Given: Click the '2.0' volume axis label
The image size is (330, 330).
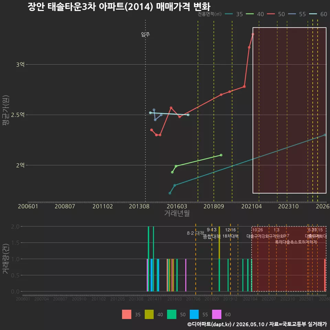Looking at the screenshot, I should [15, 227].
